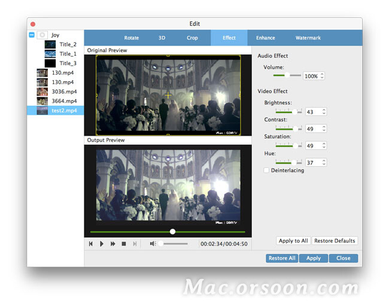Image resolution: width=389 pixels, height=303 pixels.
Task: Click the disc icon beside Joy
Action: click(42, 35)
